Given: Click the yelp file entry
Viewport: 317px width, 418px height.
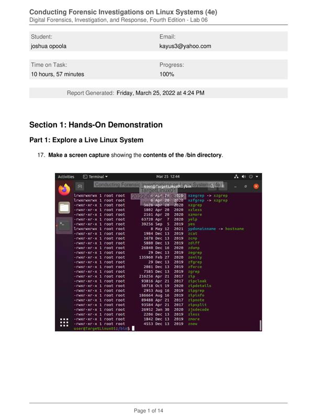Looking at the screenshot, I should click(x=193, y=219).
